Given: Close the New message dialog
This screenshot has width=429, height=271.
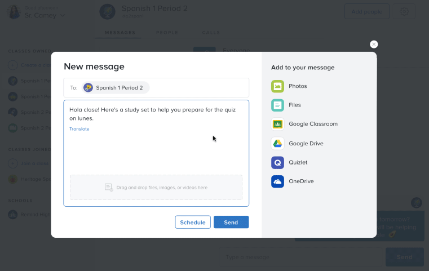Looking at the screenshot, I should (x=374, y=45).
